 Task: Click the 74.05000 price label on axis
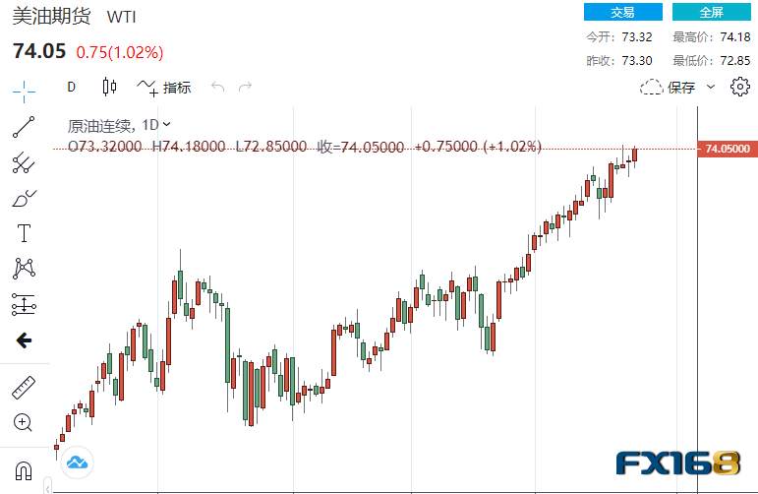pos(727,149)
